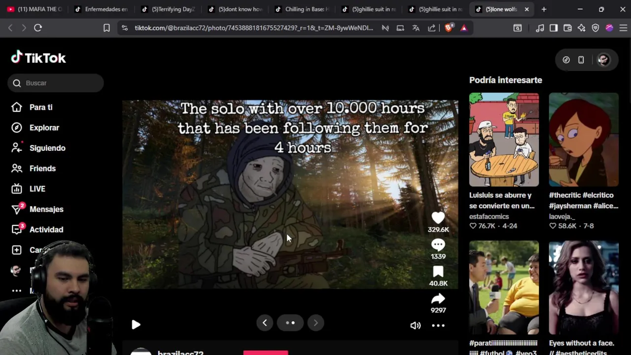Share the post with the arrow icon
This screenshot has width=631, height=355.
click(438, 298)
